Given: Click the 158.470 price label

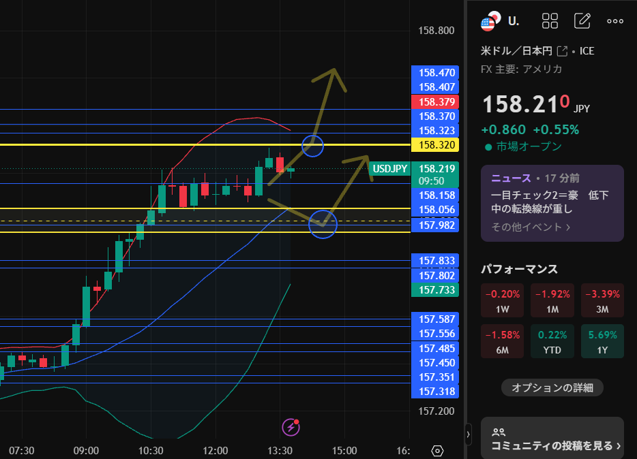Looking at the screenshot, I should [435, 73].
